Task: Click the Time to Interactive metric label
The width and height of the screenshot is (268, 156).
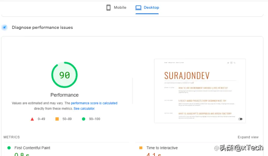Action: [x=162, y=148]
